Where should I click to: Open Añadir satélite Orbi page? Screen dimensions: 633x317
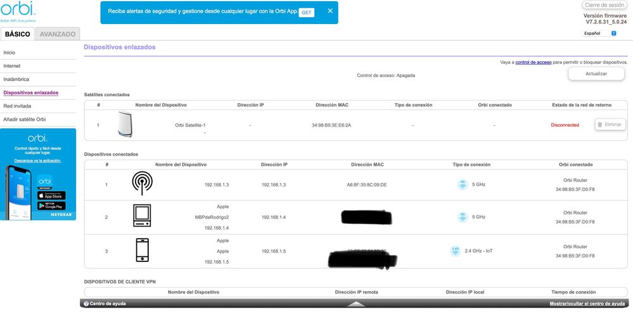[25, 119]
